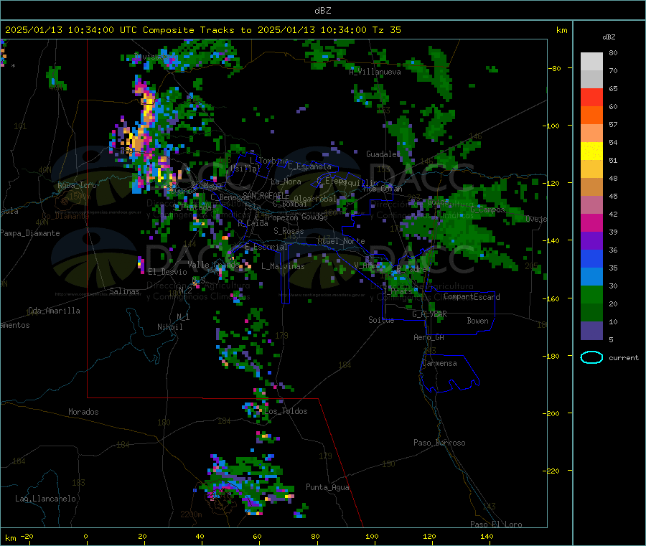The width and height of the screenshot is (646, 546).
Task: Click the Paso_El_Loro map label
Action: 496,524
